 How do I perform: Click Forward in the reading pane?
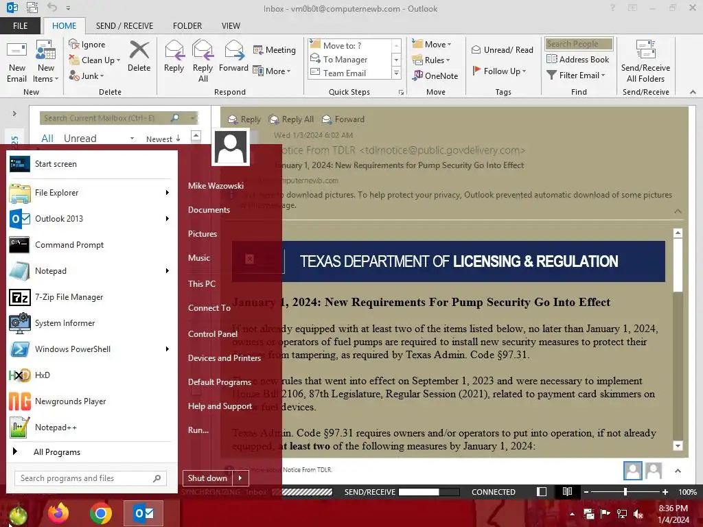pos(343,119)
